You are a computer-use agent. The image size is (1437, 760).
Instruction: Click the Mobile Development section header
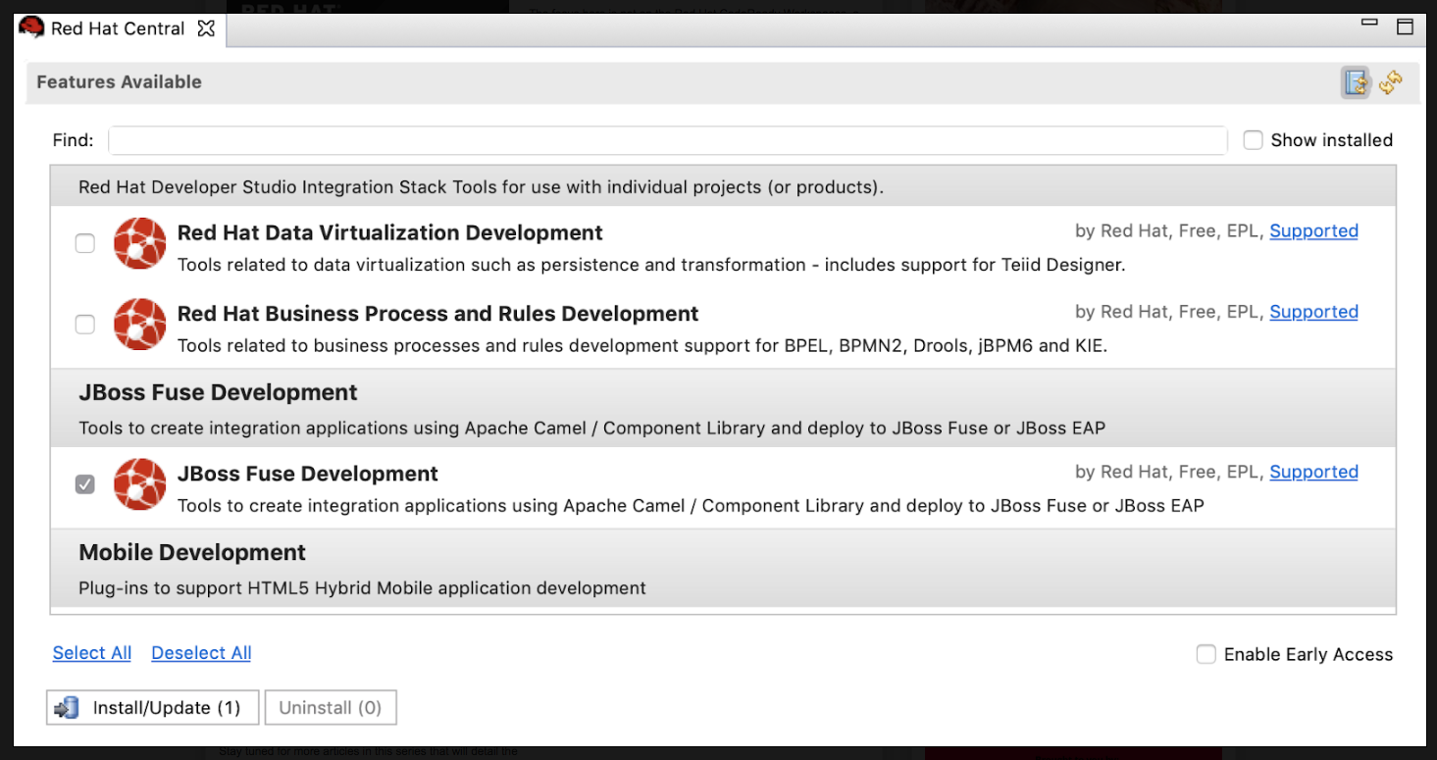click(x=192, y=552)
